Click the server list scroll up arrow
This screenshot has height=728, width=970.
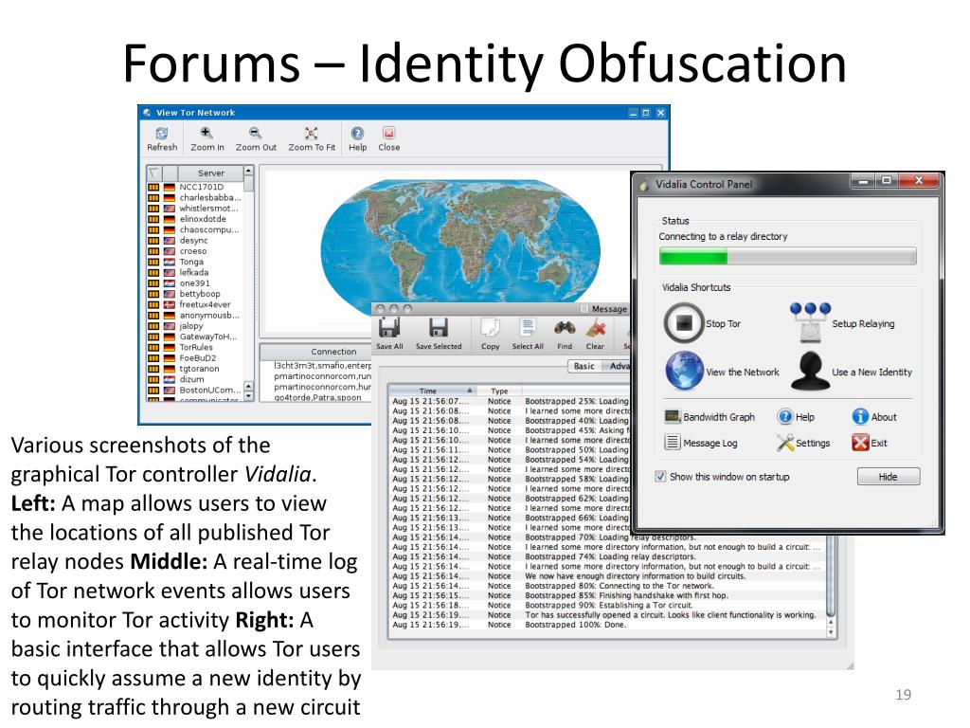pyautogui.click(x=248, y=171)
